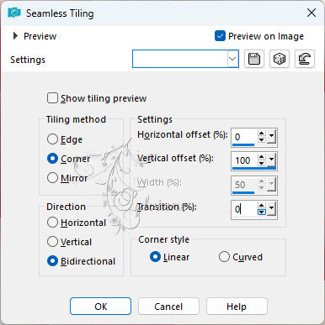Expand the Preview disclosure triangle
325x325 pixels.
tap(15, 36)
